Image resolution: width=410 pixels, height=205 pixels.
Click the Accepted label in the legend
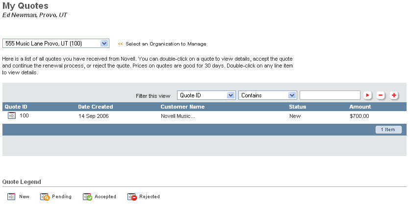click(105, 197)
